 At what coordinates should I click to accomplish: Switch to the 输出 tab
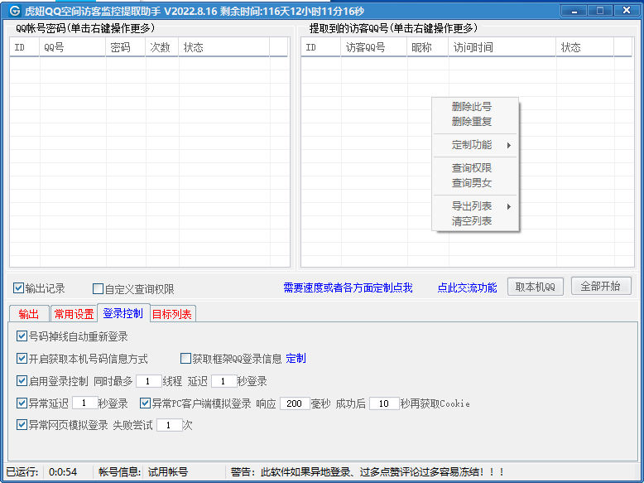(29, 315)
